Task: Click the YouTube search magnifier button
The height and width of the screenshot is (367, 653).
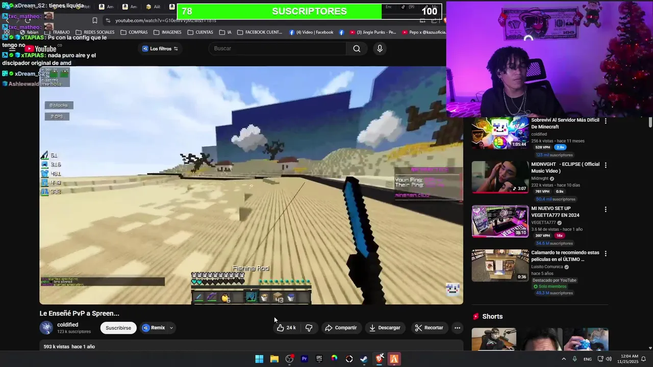Action: click(x=357, y=48)
